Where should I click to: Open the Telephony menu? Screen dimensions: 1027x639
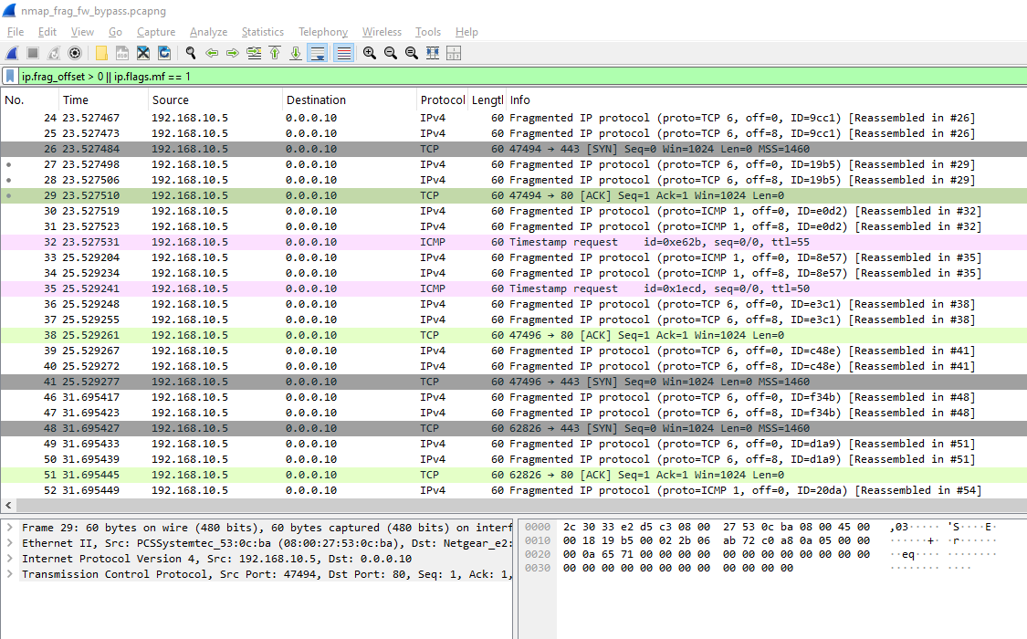[x=322, y=31]
